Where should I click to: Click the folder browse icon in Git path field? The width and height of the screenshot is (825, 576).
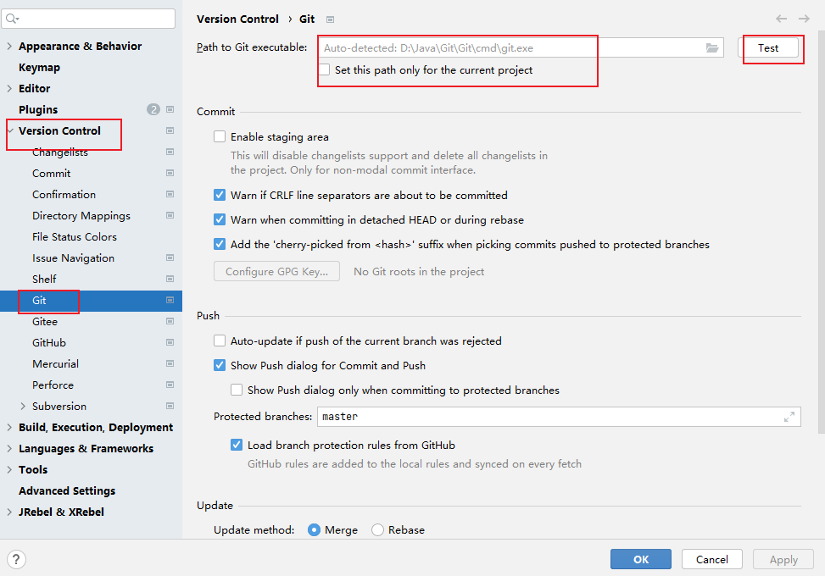pyautogui.click(x=712, y=48)
